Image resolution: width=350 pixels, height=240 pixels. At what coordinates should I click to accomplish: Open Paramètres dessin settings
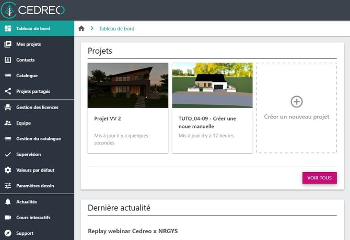click(35, 186)
